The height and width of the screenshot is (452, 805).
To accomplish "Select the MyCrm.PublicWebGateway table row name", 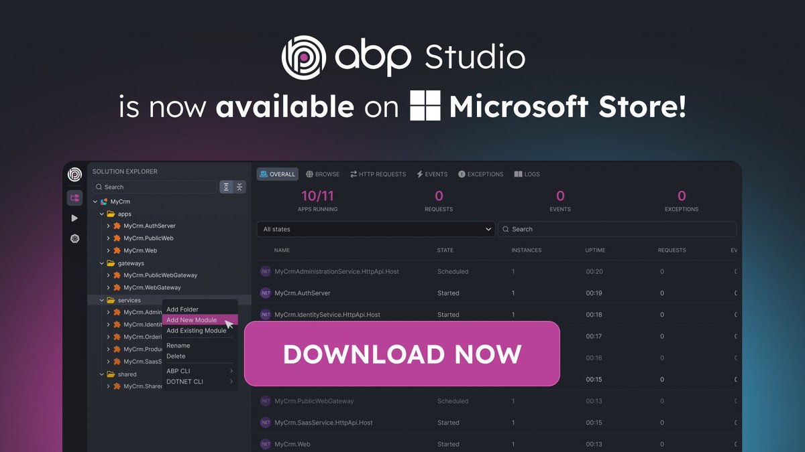I will point(314,401).
